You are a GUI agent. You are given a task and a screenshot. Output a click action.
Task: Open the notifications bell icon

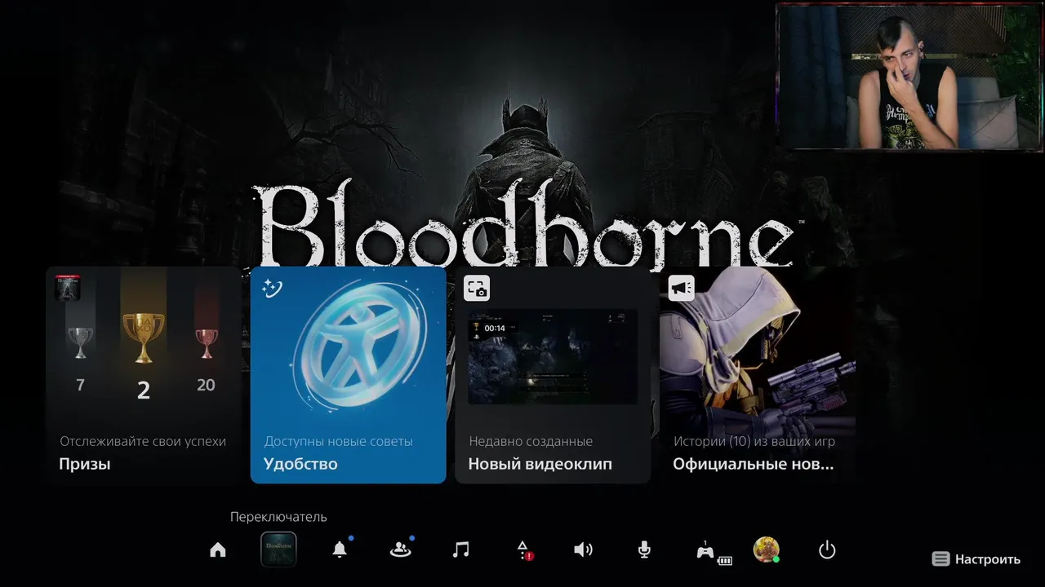(340, 549)
